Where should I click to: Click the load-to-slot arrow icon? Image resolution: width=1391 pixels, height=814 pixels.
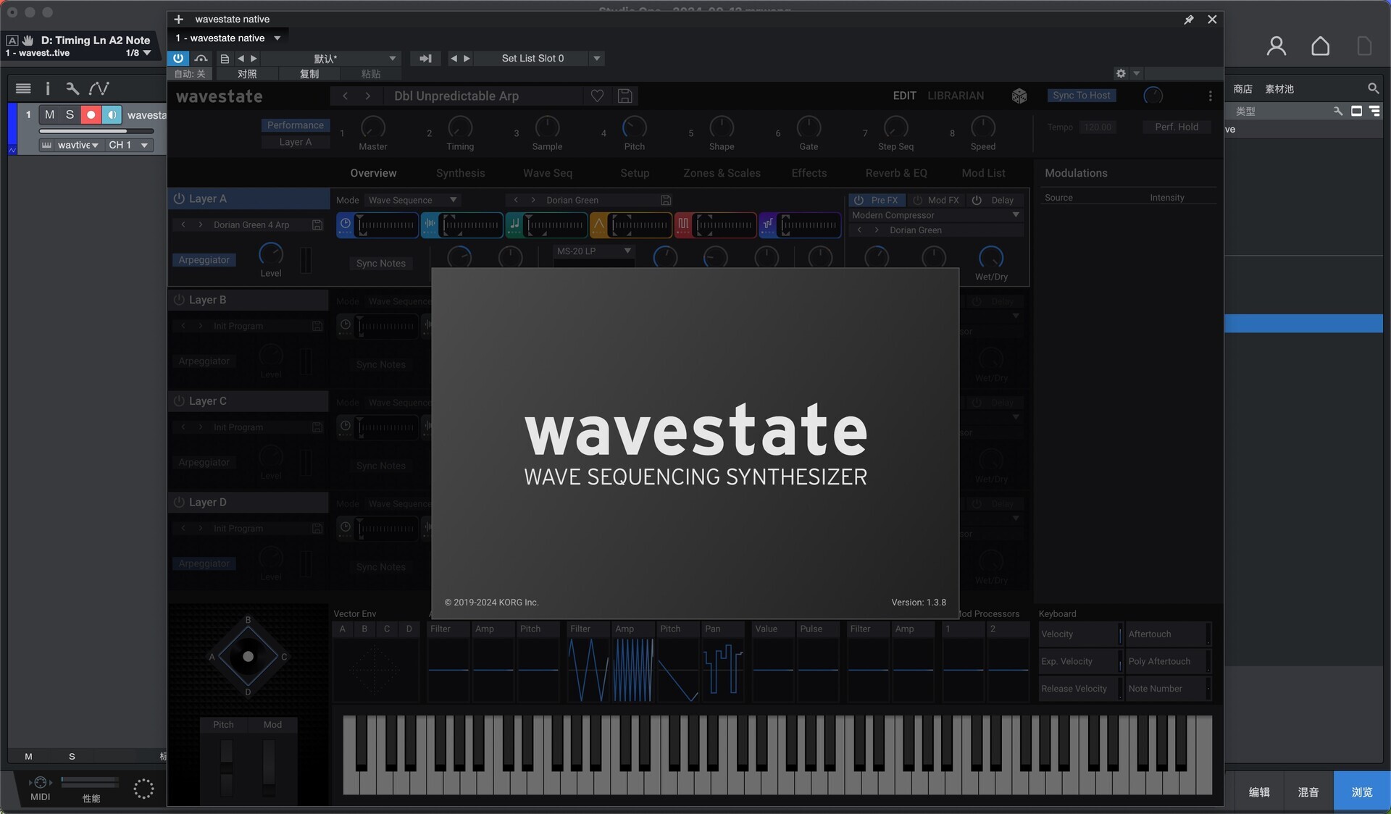tap(426, 59)
